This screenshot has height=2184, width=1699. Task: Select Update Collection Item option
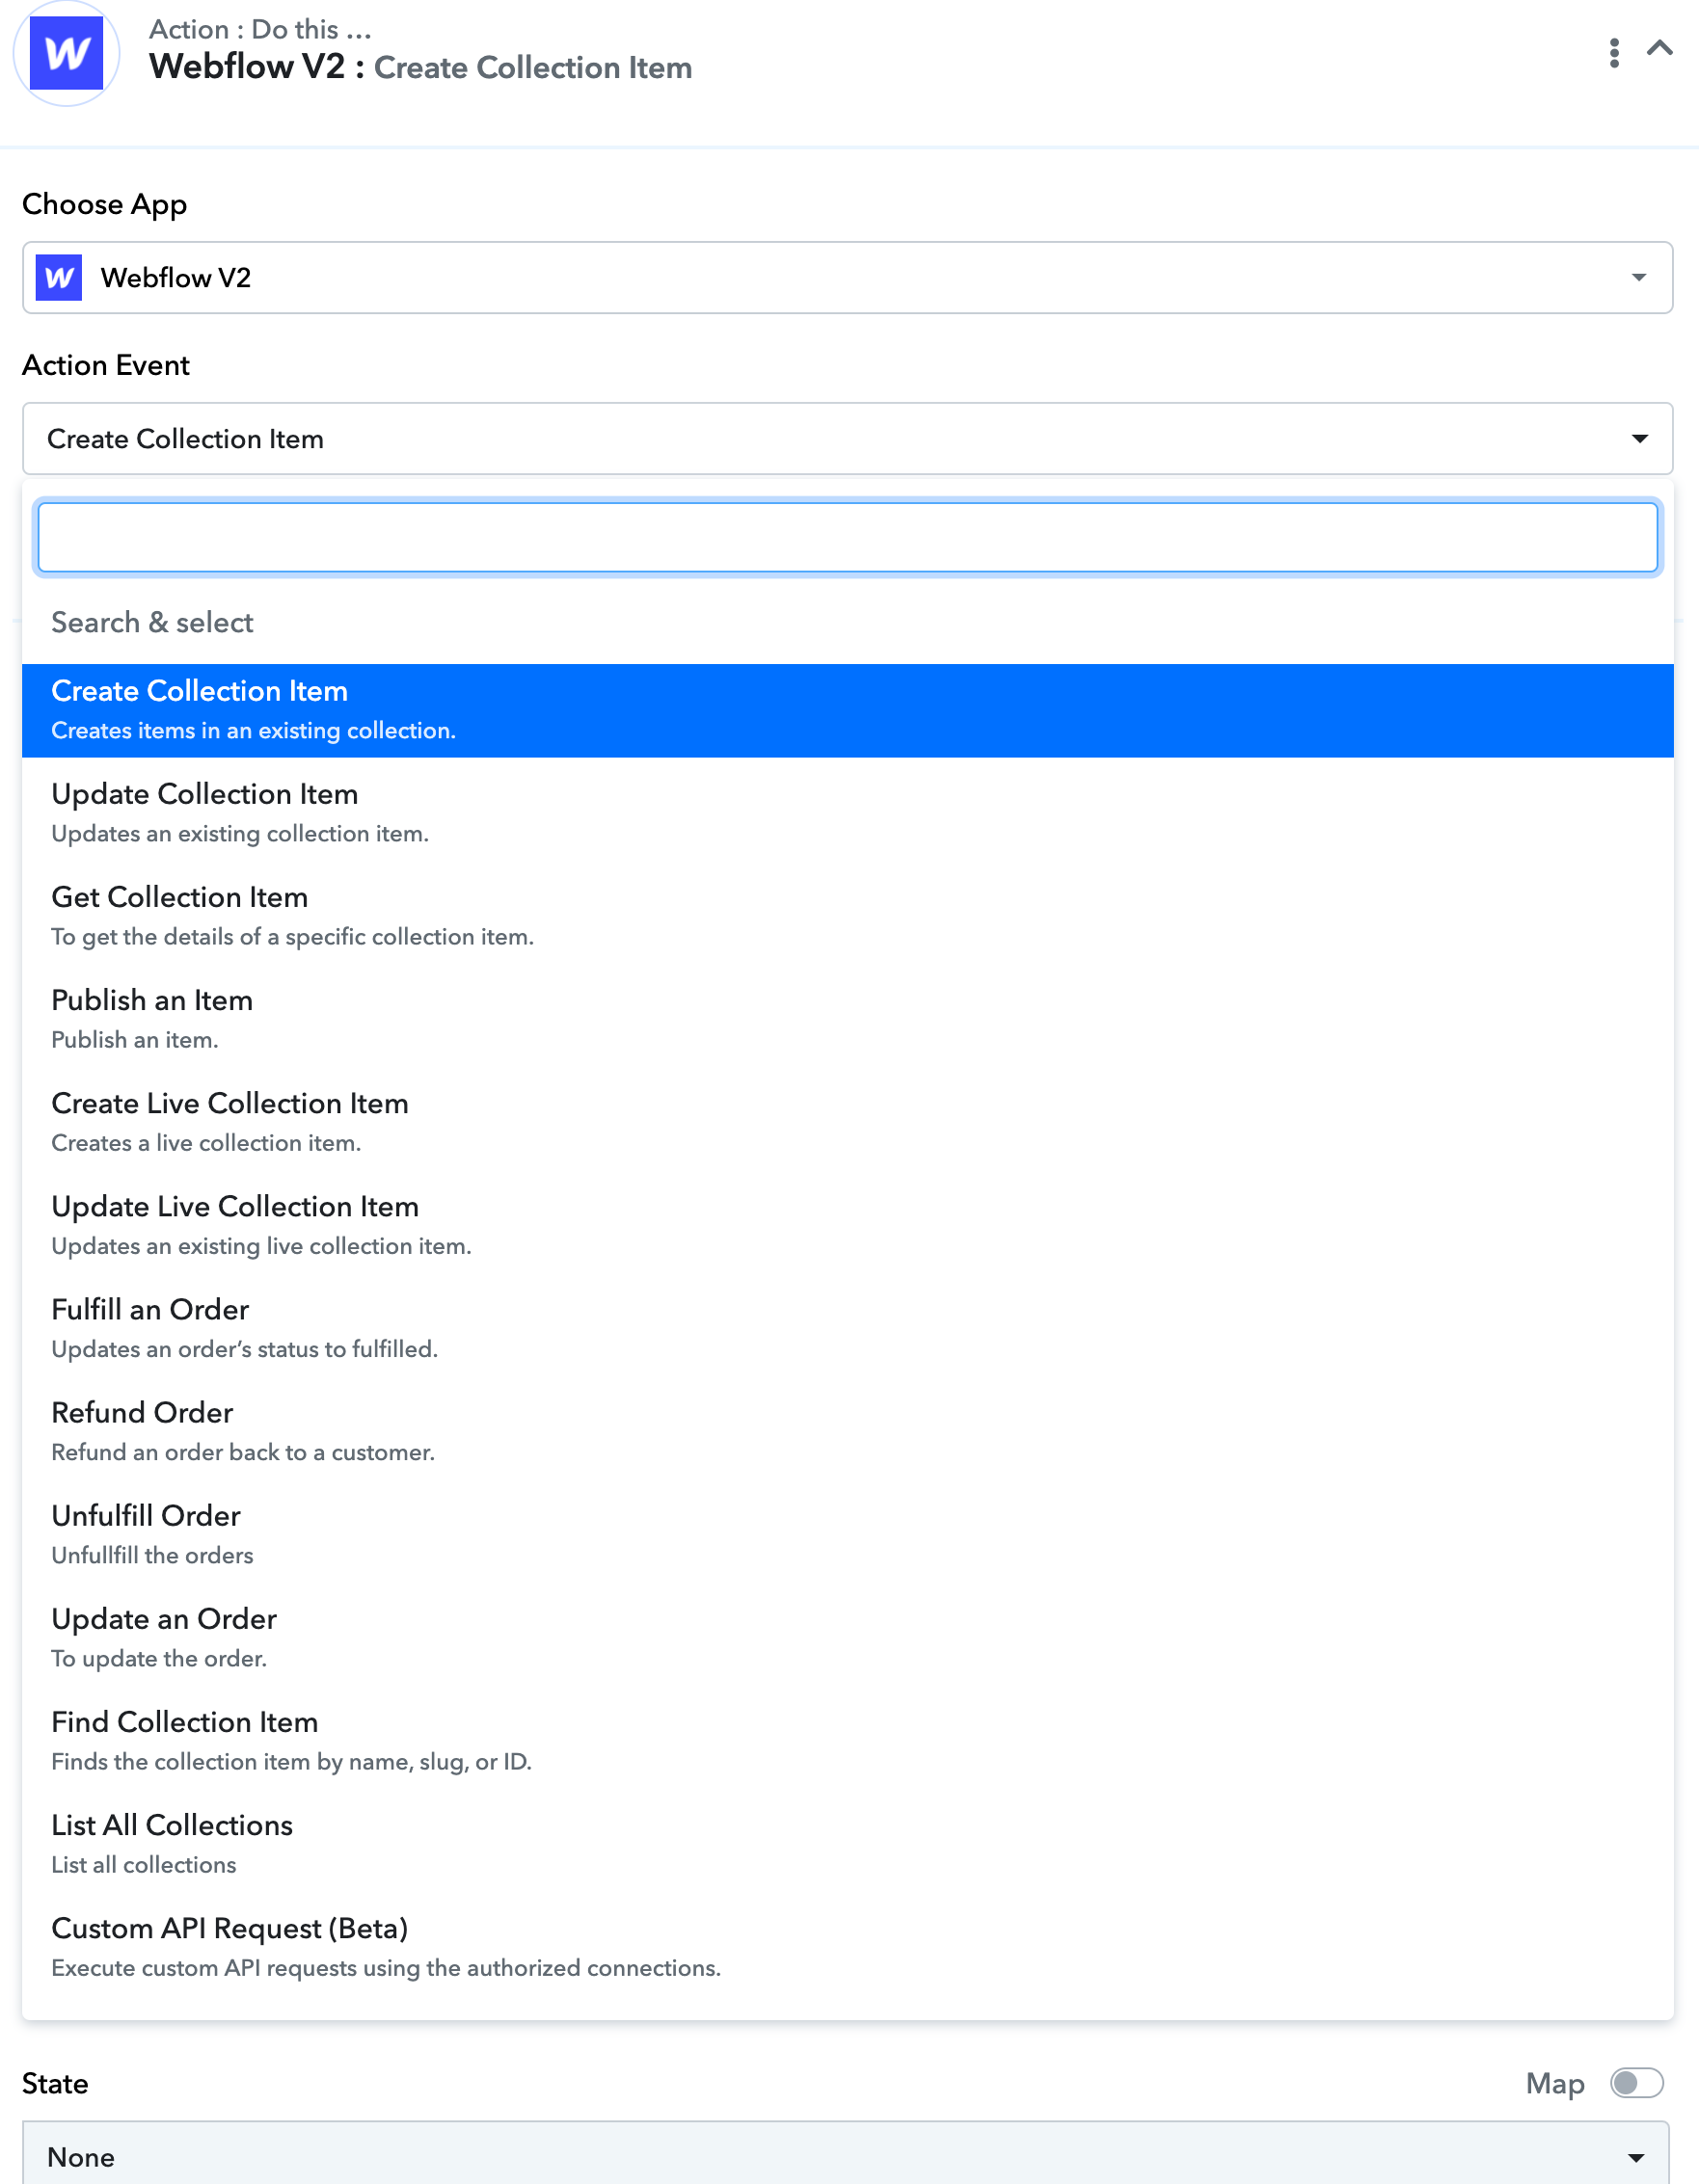[x=848, y=813]
